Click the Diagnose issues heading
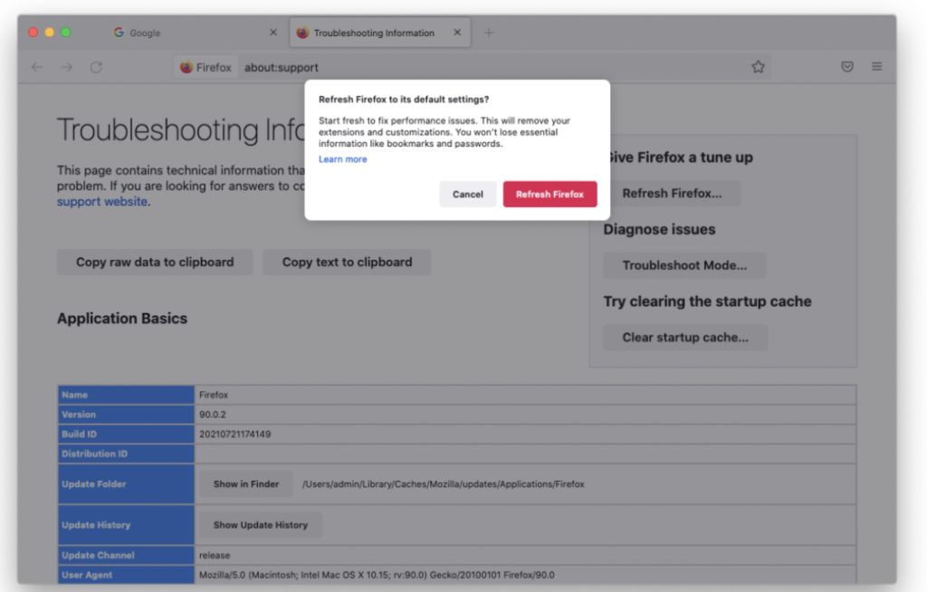Viewport: 927px width, 592px height. [659, 229]
